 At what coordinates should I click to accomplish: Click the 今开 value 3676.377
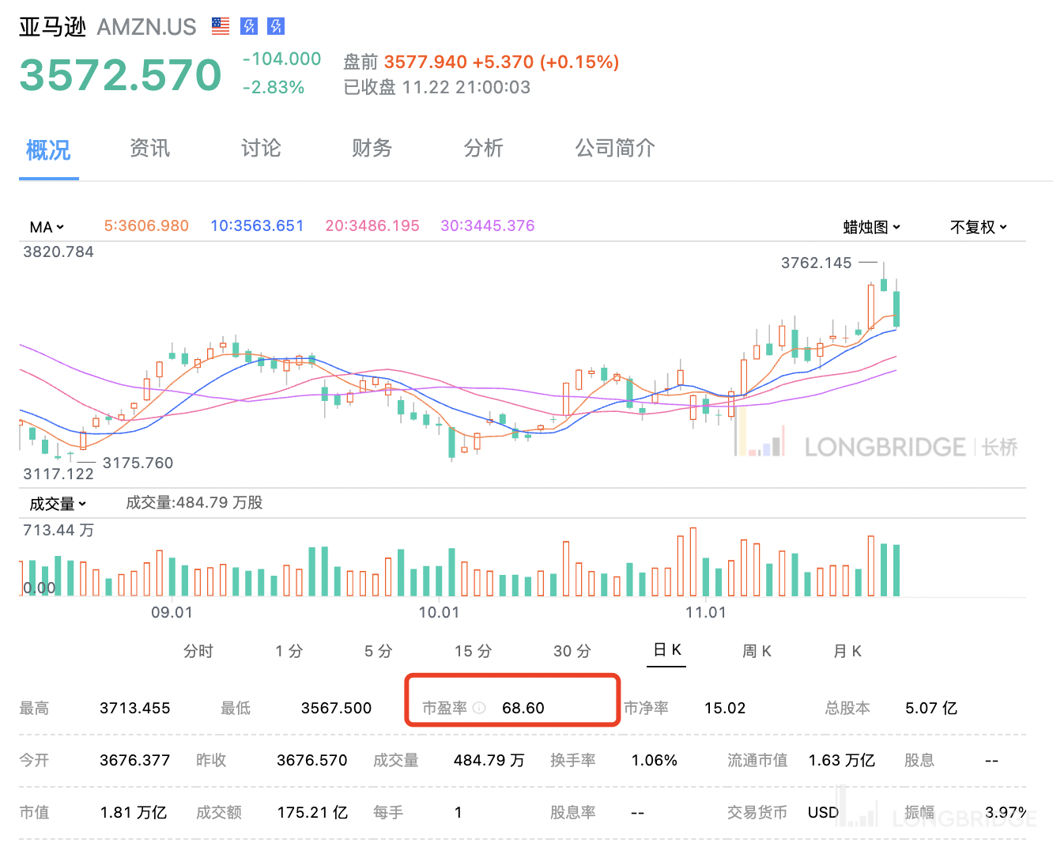click(135, 760)
